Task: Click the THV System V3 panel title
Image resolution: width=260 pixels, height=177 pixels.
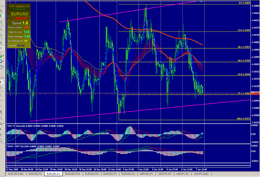Action: coord(19,6)
